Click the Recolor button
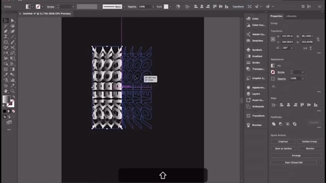 point(310,149)
